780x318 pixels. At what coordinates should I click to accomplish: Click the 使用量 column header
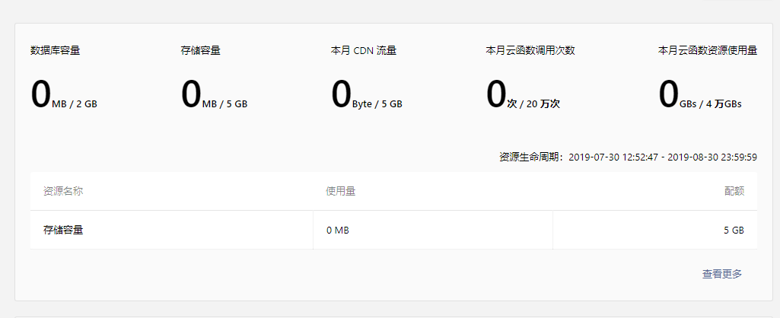coord(340,191)
